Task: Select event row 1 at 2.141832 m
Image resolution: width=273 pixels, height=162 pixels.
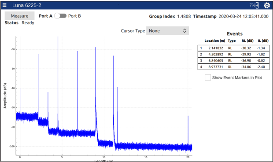Action: pyautogui.click(x=233, y=48)
